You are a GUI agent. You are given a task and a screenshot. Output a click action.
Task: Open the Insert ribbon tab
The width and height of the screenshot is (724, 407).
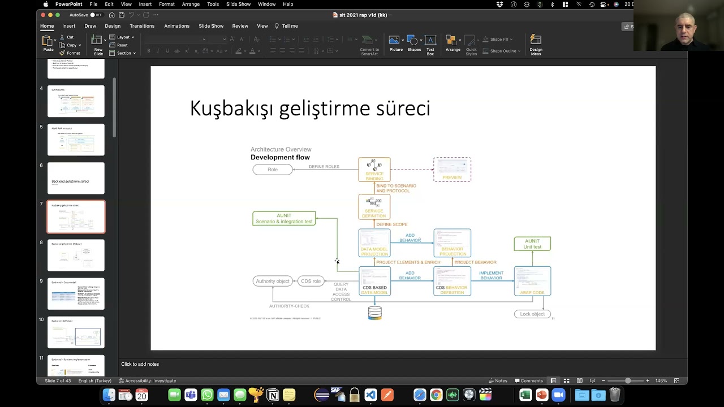point(68,26)
